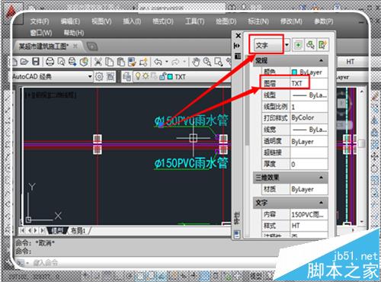Image resolution: width=381 pixels, height=282 pixels.
Task: Click the 线型比例 value field
Action: point(309,107)
